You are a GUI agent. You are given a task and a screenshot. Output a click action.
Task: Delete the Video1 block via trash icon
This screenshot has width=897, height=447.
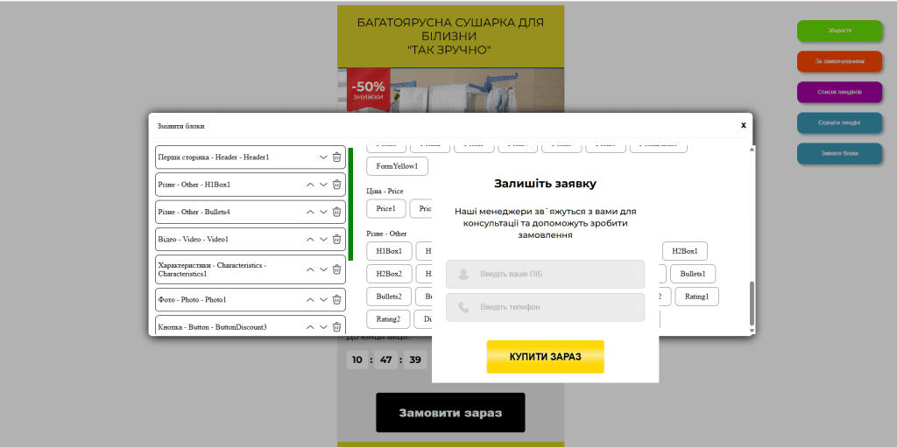point(337,240)
